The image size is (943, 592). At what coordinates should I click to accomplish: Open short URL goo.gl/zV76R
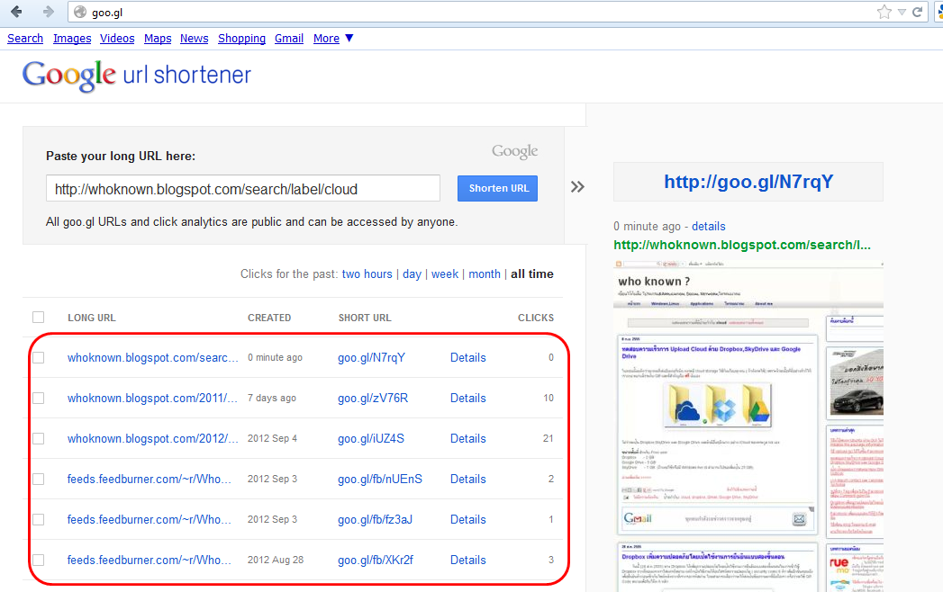point(373,398)
